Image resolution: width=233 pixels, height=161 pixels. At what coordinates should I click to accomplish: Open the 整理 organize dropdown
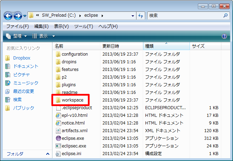pos(17,36)
